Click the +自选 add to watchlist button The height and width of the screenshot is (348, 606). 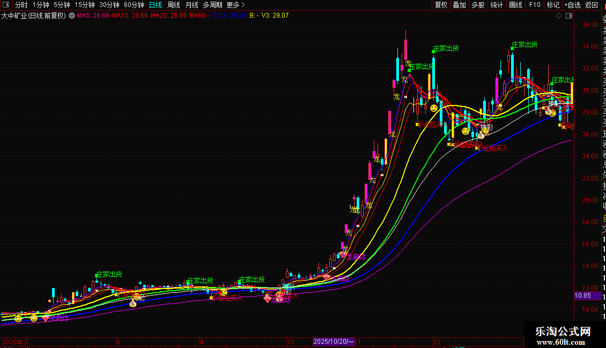(x=572, y=5)
